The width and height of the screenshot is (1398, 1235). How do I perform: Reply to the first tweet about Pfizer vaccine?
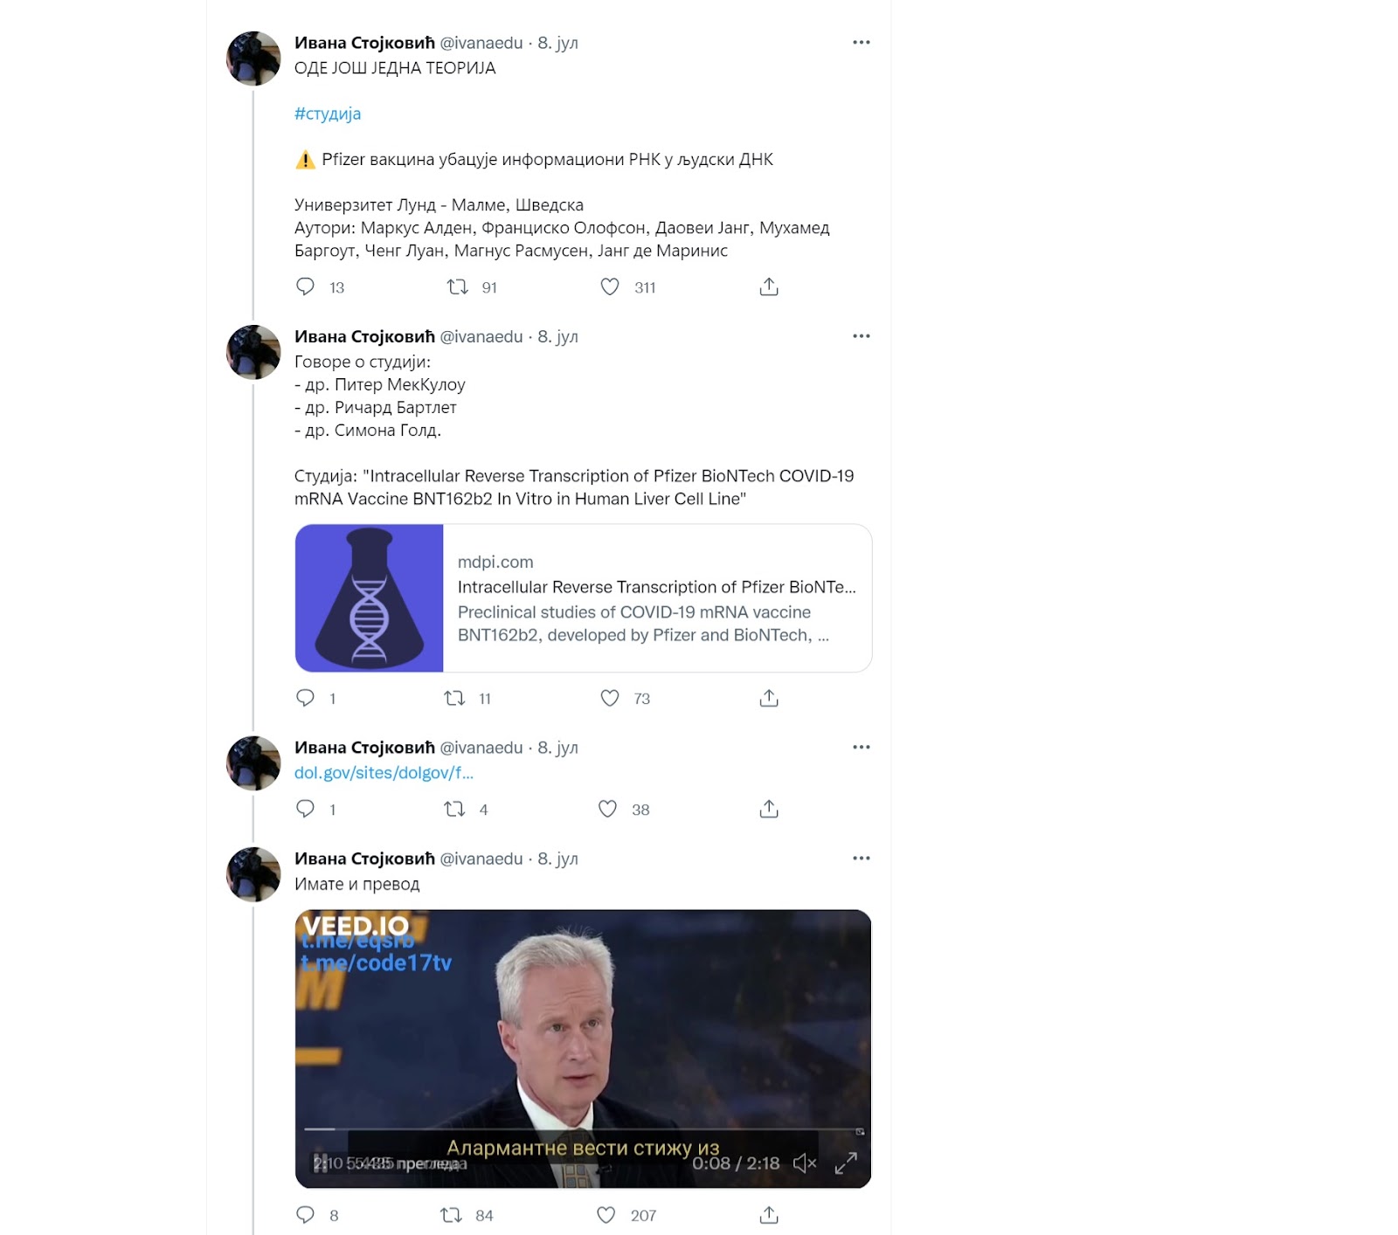point(305,286)
